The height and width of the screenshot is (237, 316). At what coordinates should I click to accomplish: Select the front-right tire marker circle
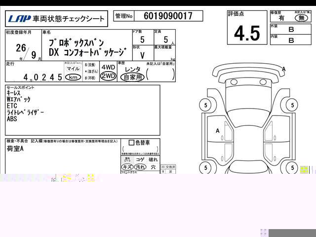click(293, 105)
